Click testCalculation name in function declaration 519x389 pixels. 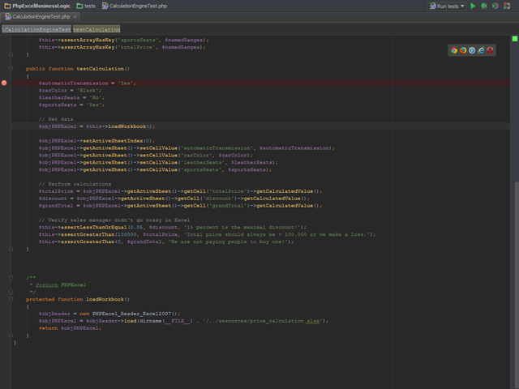click(101, 69)
